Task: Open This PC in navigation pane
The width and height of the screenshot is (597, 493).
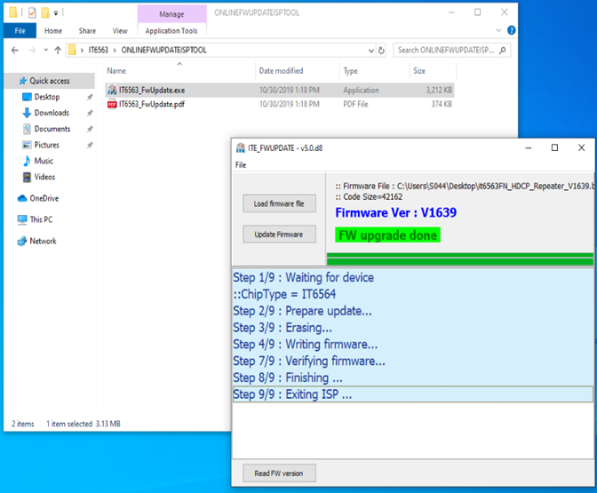Action: pyautogui.click(x=40, y=219)
